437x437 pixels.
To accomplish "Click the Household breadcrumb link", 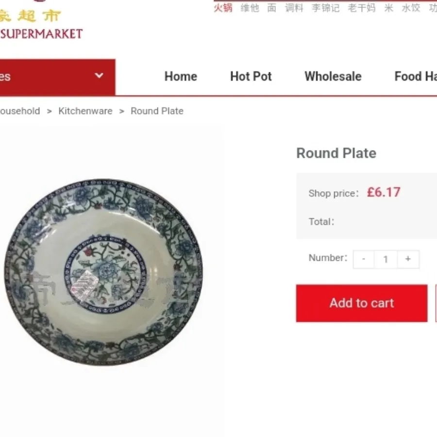I will click(20, 111).
